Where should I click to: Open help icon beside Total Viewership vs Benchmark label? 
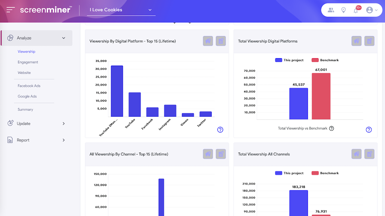332,128
